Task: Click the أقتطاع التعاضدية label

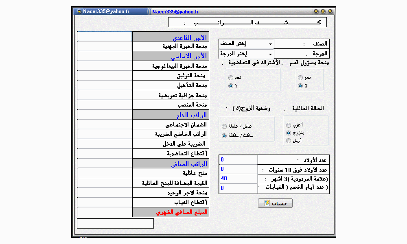Action: pyautogui.click(x=187, y=153)
